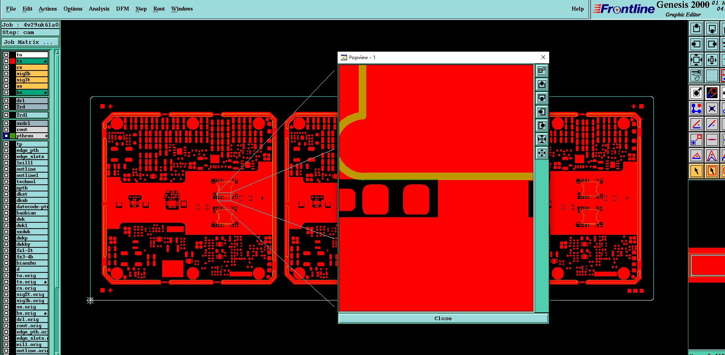The width and height of the screenshot is (725, 355).
Task: Click red color swatch beside ts layer
Action: point(13,61)
